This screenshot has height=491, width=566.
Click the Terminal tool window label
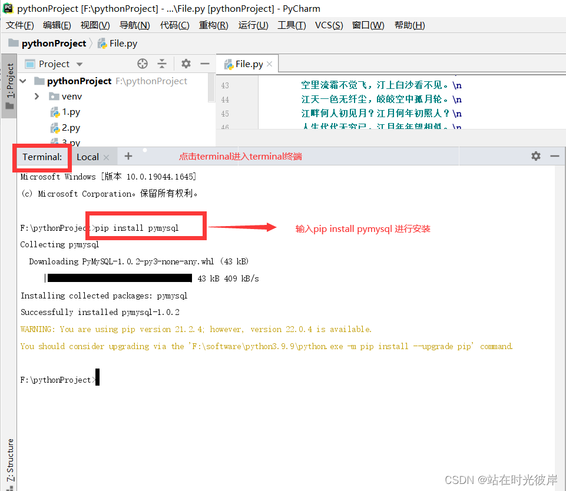click(x=42, y=157)
